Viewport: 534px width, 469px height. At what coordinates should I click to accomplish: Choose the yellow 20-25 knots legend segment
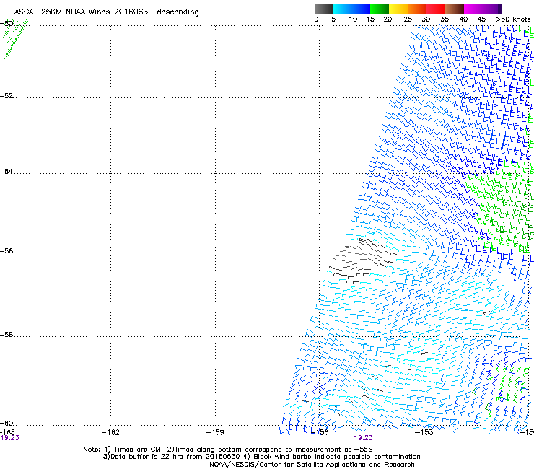click(x=398, y=9)
